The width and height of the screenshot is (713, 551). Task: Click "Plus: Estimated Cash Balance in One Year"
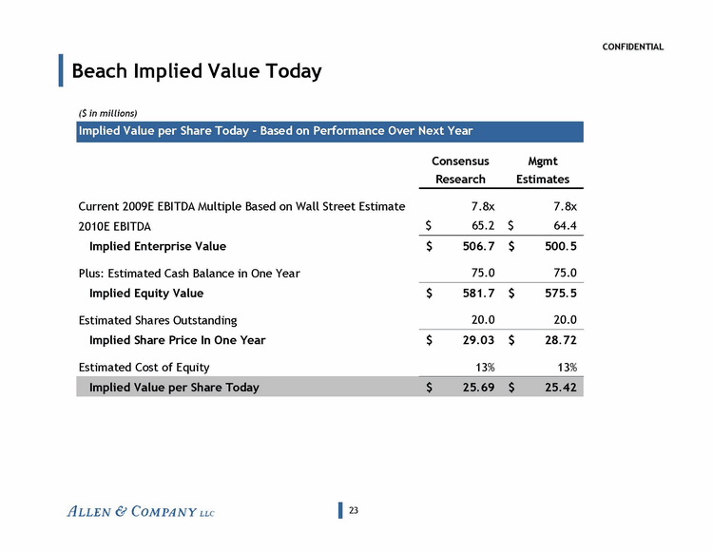[188, 274]
